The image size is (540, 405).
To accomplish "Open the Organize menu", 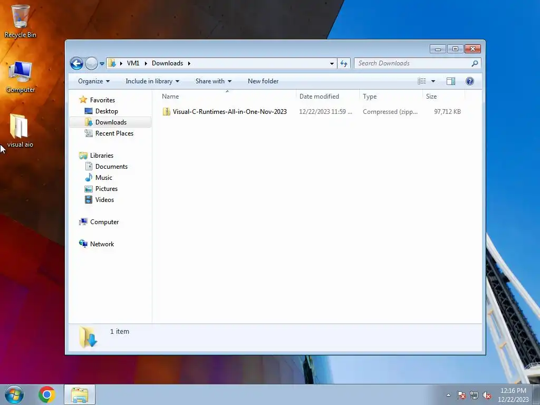I will (94, 81).
